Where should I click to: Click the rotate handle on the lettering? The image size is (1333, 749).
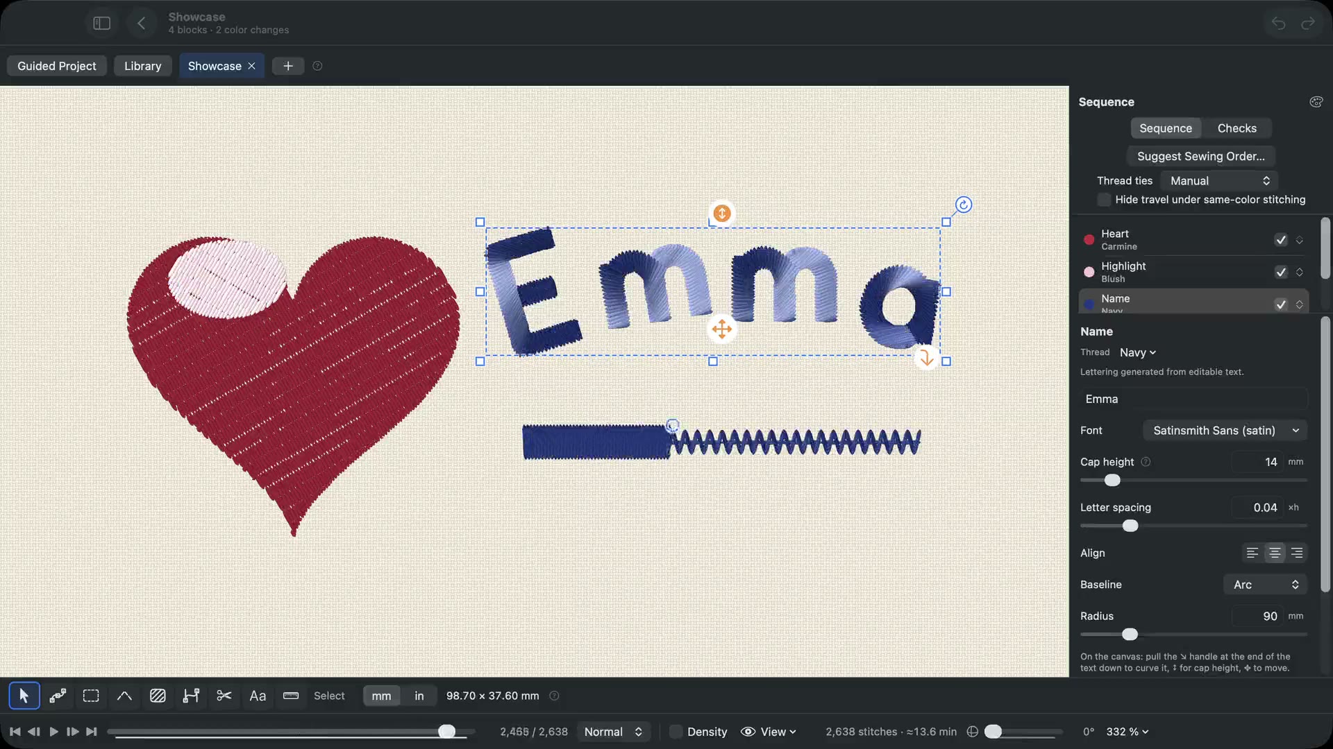(963, 205)
